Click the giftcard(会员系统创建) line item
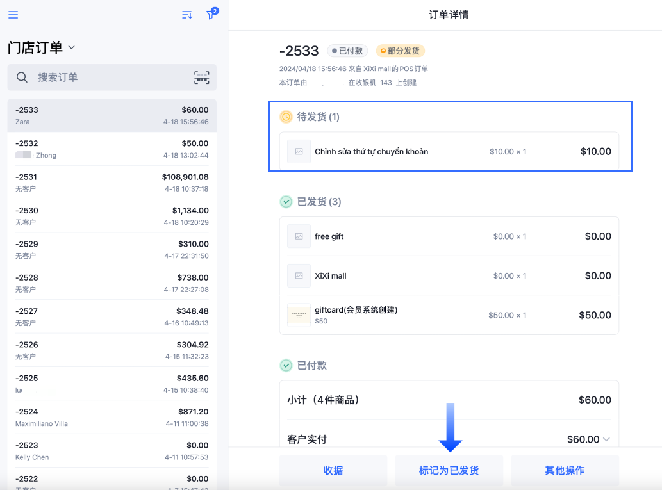Screen dimensions: 662x490 coord(449,315)
